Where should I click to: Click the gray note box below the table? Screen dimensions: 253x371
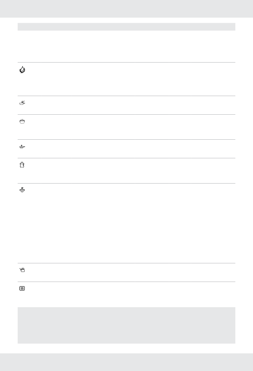pyautogui.click(x=127, y=325)
